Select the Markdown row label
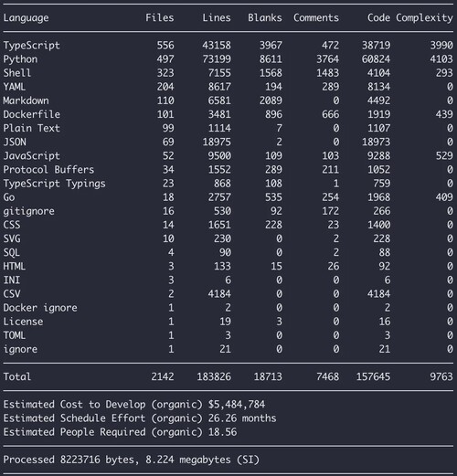The width and height of the screenshot is (457, 476). [x=26, y=100]
